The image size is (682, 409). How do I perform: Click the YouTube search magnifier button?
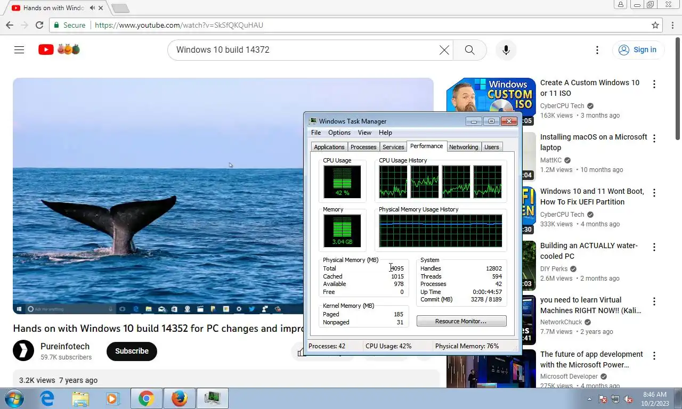(x=469, y=50)
